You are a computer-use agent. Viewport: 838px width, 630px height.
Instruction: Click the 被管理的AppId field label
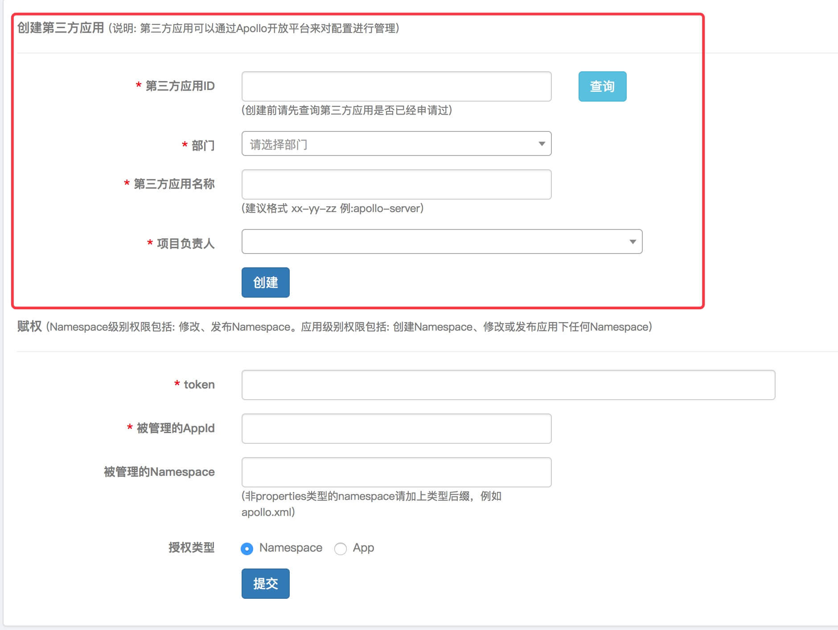176,428
